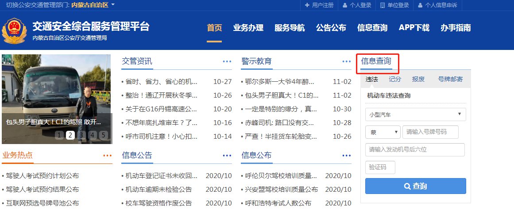
Task: Open the 办事指南 navigation item
Action: pos(456,28)
